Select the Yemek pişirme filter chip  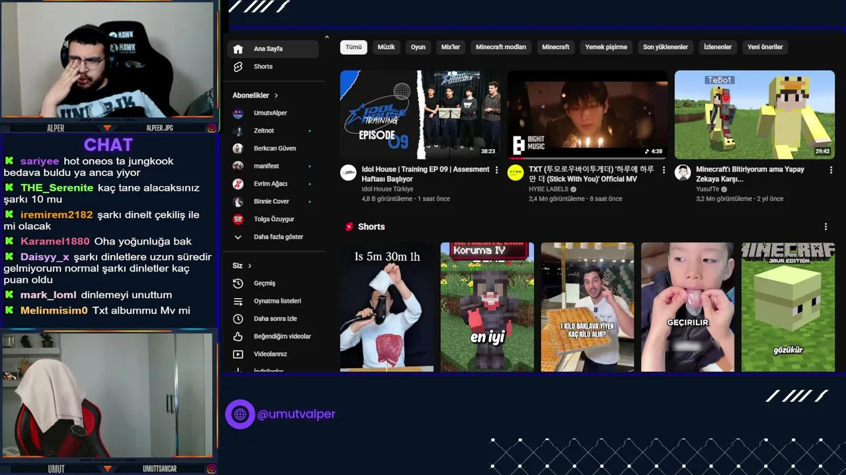[x=606, y=47]
